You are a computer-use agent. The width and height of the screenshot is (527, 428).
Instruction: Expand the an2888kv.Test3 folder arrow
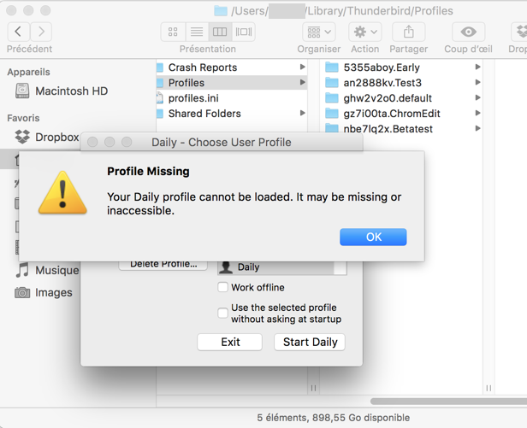click(x=477, y=82)
